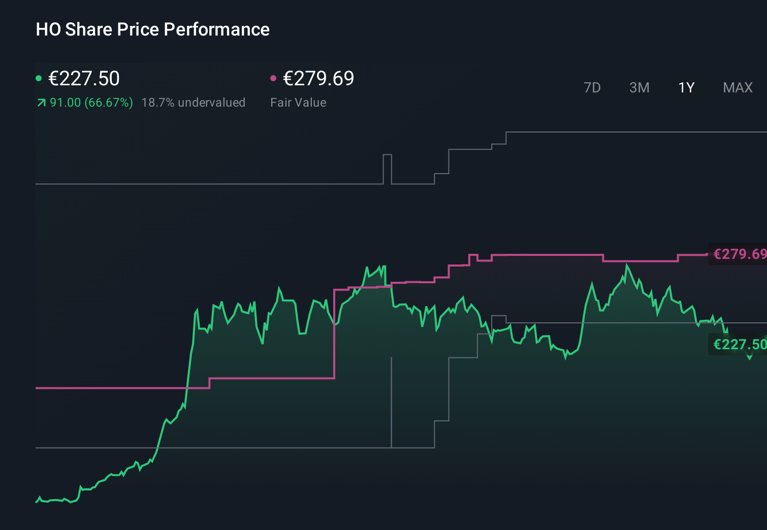Hide the fair value line by clicking its legend
767x530 pixels.
[x=274, y=78]
